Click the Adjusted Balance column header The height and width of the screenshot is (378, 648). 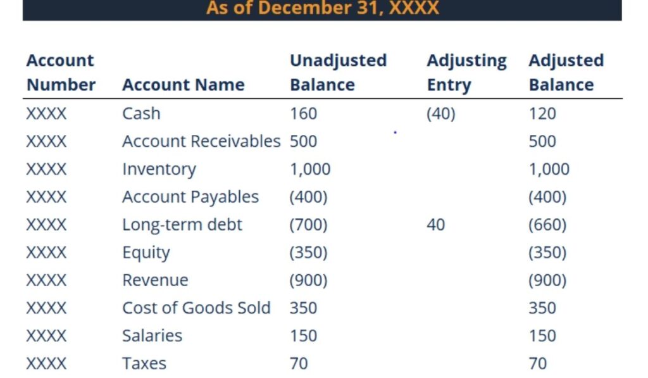coord(566,73)
